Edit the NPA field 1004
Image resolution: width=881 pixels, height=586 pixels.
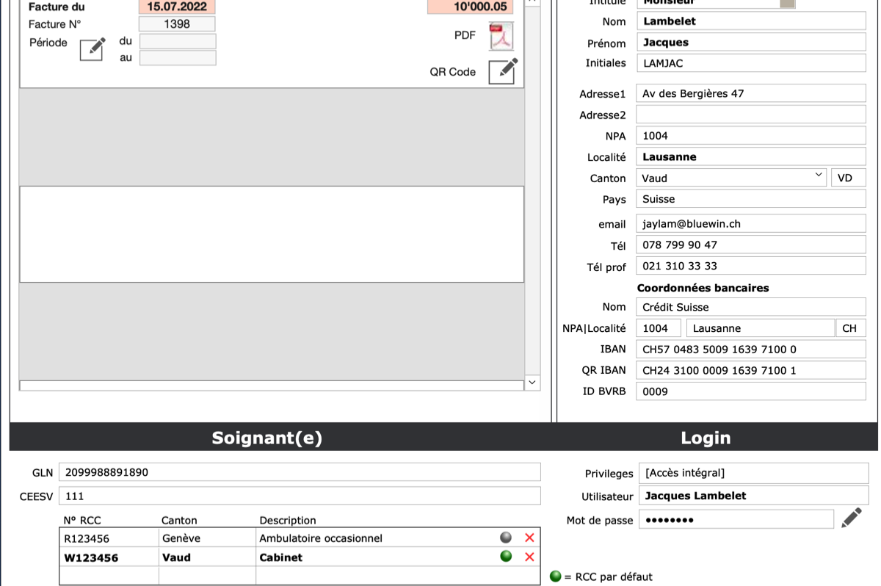pos(751,136)
